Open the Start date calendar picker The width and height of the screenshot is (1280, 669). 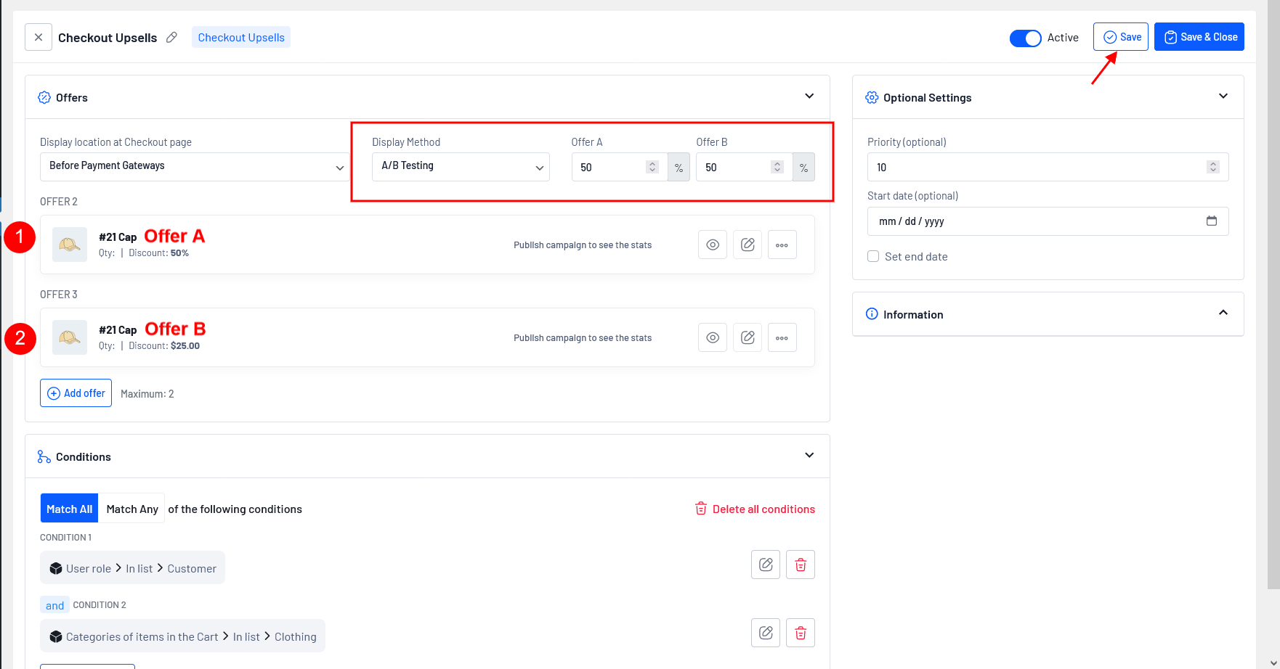(x=1211, y=221)
